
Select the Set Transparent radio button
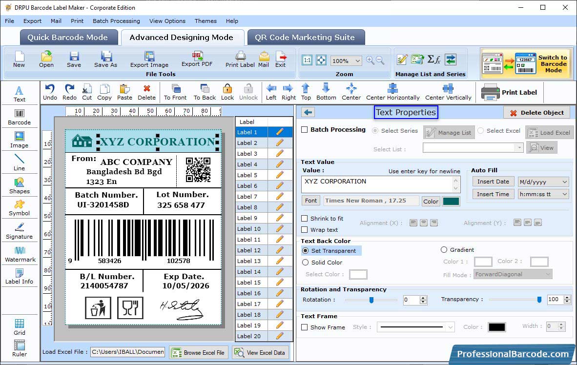[x=306, y=250]
